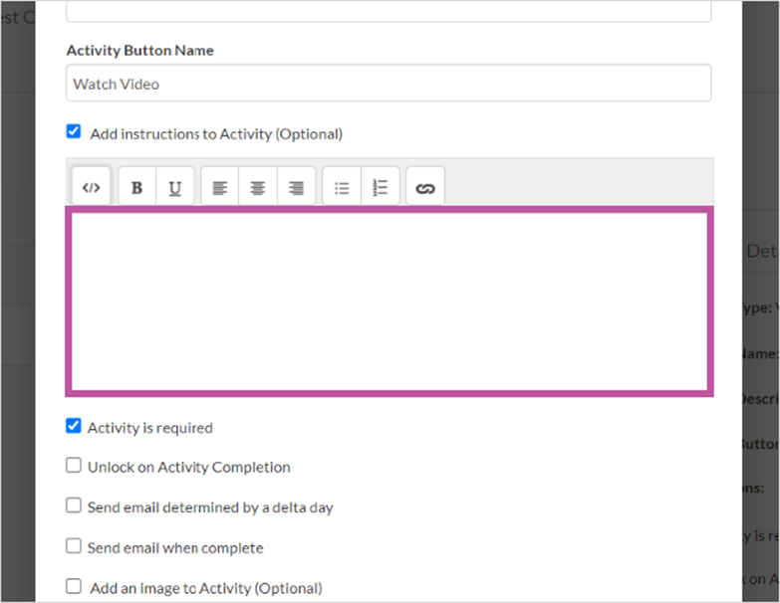Check Send email determined by a delta day
The image size is (780, 603).
pos(74,505)
